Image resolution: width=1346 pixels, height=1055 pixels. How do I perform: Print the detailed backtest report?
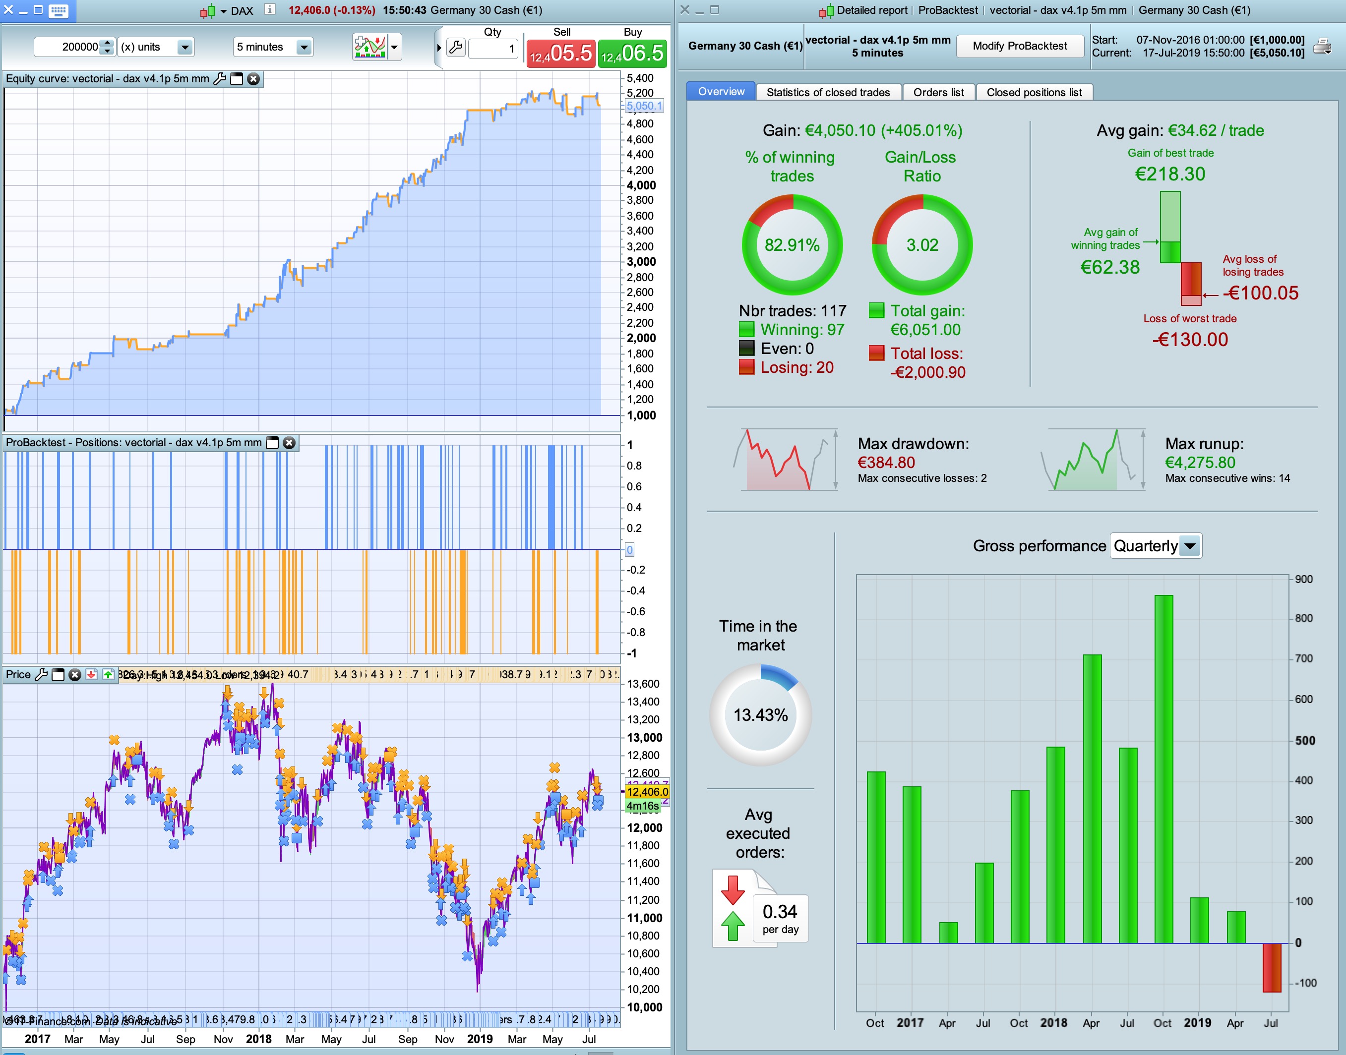(1322, 46)
